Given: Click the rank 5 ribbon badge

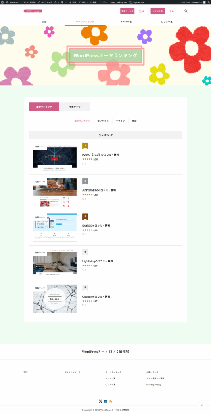Looking at the screenshot, I should [x=85, y=287].
